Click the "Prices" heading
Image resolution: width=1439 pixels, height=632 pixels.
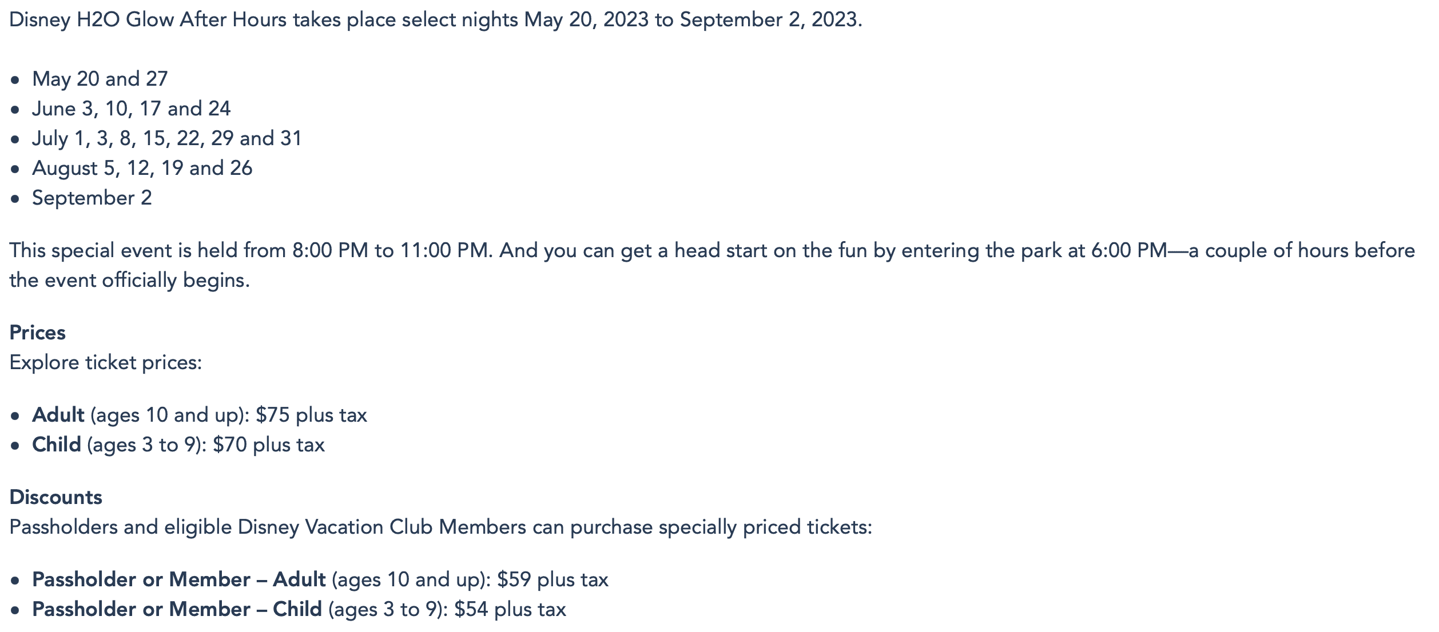tap(38, 333)
